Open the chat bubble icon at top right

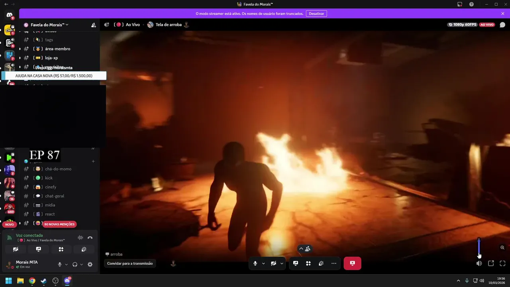pos(502,25)
